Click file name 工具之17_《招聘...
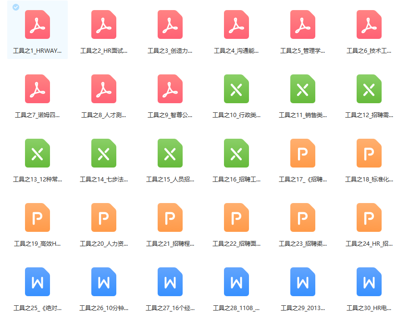Screen dimensions: 397x324 303,180
